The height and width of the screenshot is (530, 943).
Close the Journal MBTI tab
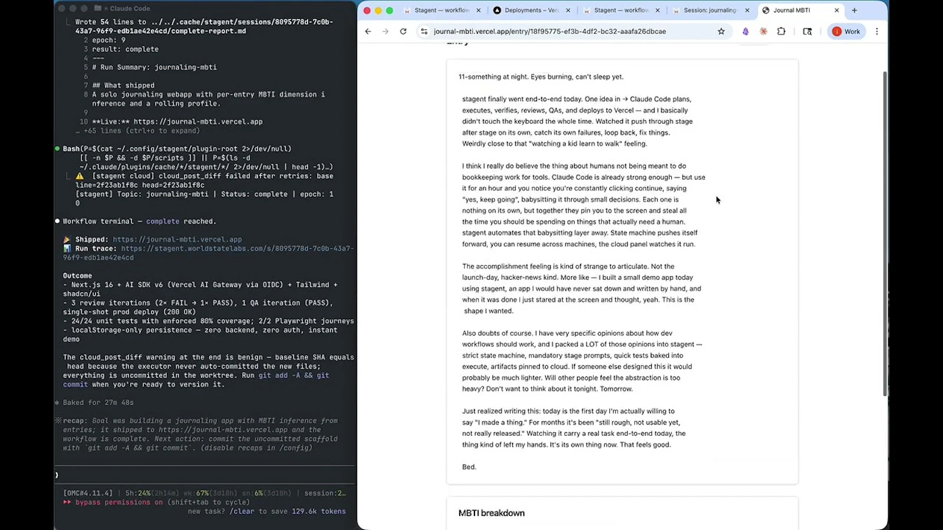836,10
